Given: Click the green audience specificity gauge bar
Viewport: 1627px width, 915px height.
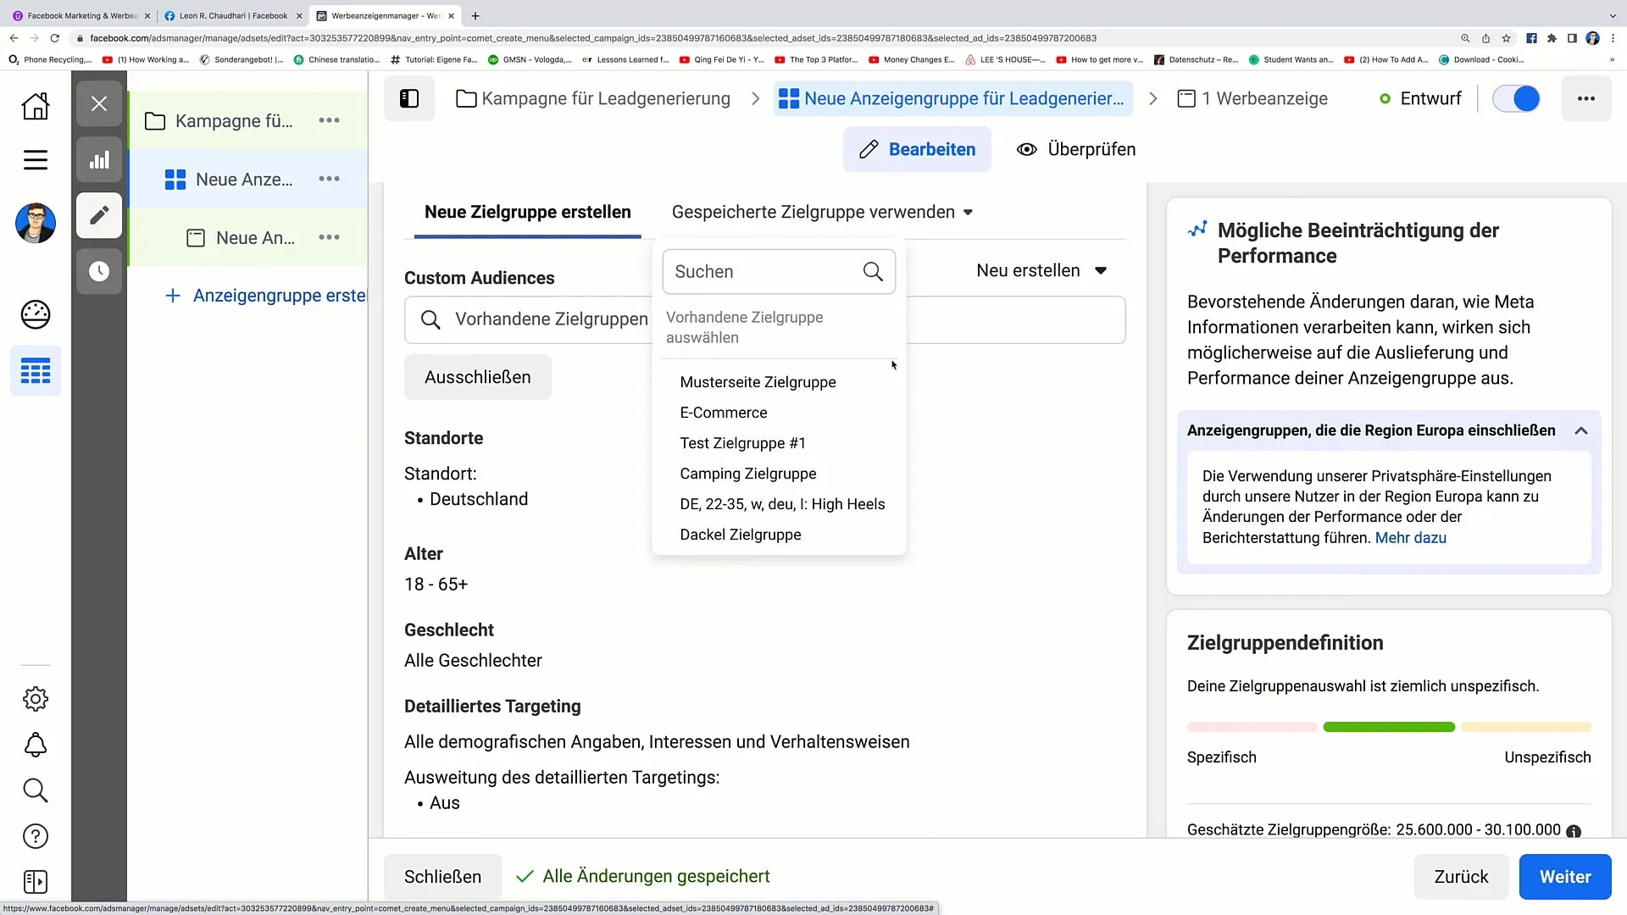Looking at the screenshot, I should 1389,727.
